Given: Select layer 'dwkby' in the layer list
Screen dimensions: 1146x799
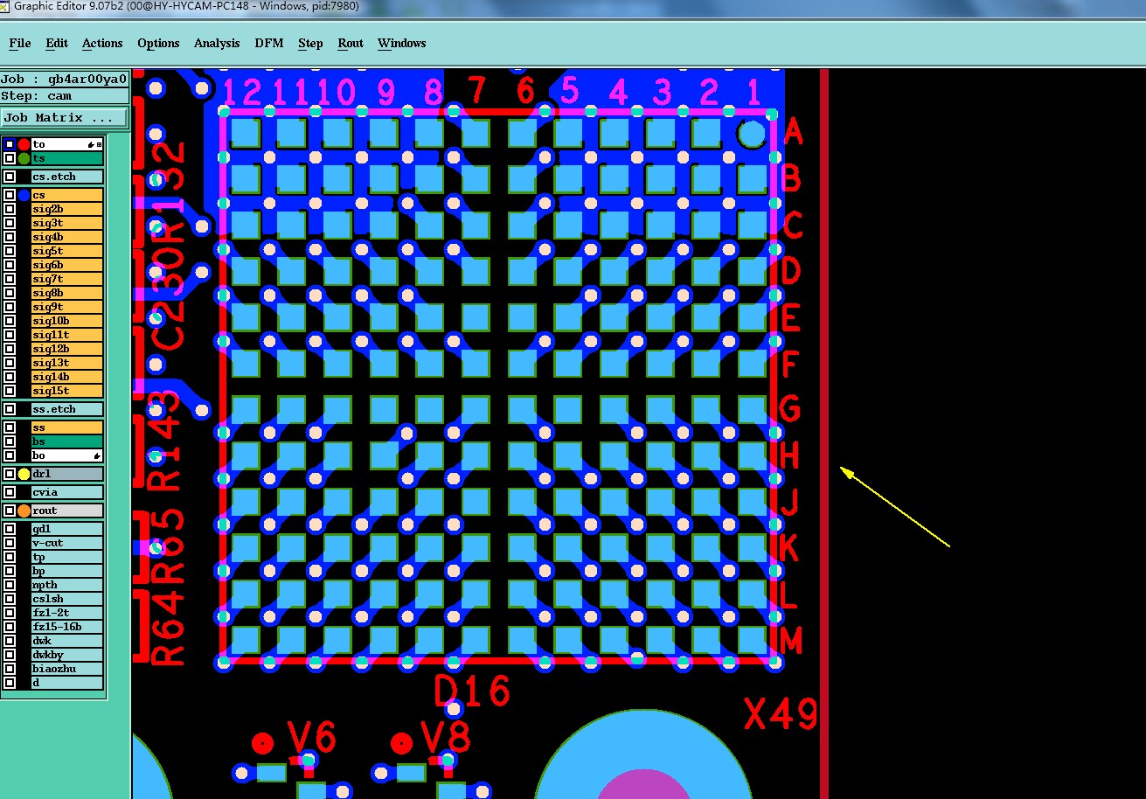Looking at the screenshot, I should (x=67, y=655).
